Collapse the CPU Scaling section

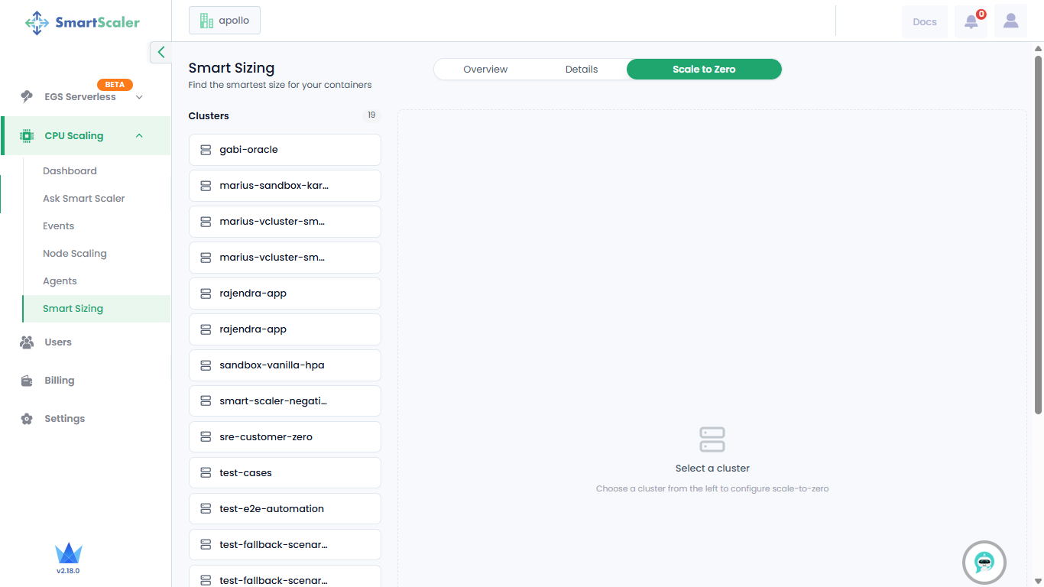point(139,136)
